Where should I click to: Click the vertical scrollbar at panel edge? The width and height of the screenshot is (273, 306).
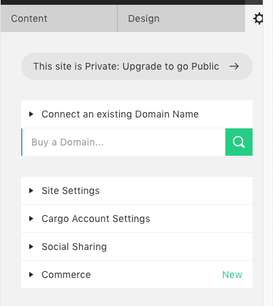point(268,153)
